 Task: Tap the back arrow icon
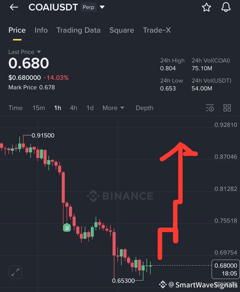tap(14, 7)
